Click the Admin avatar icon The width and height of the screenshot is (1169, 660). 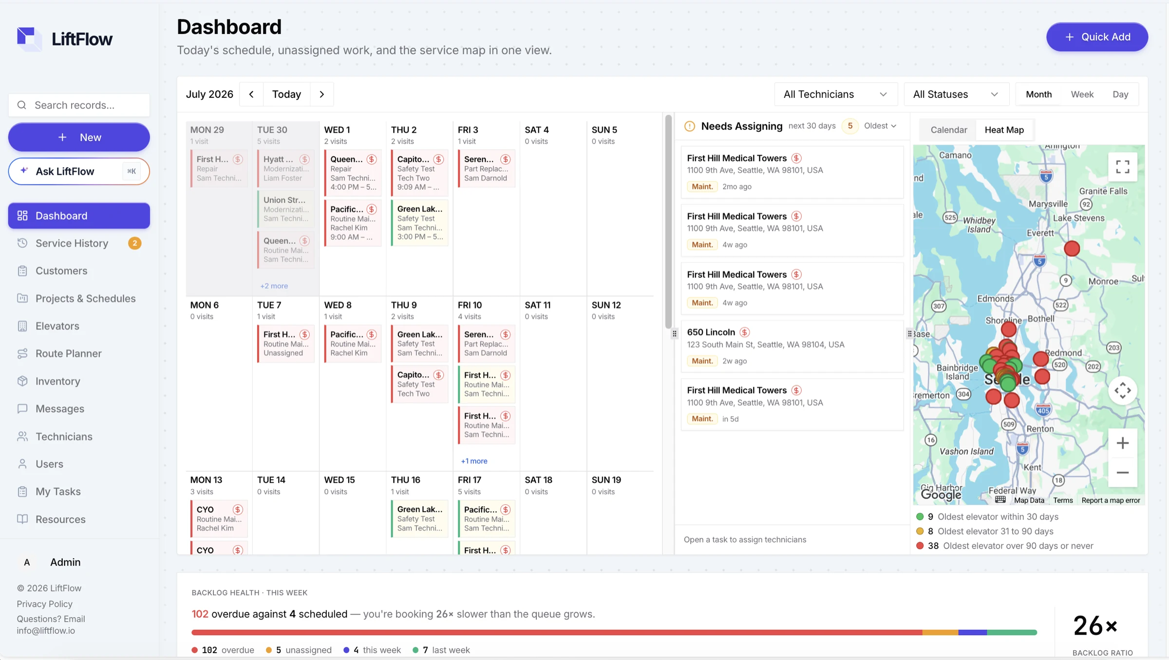coord(27,562)
